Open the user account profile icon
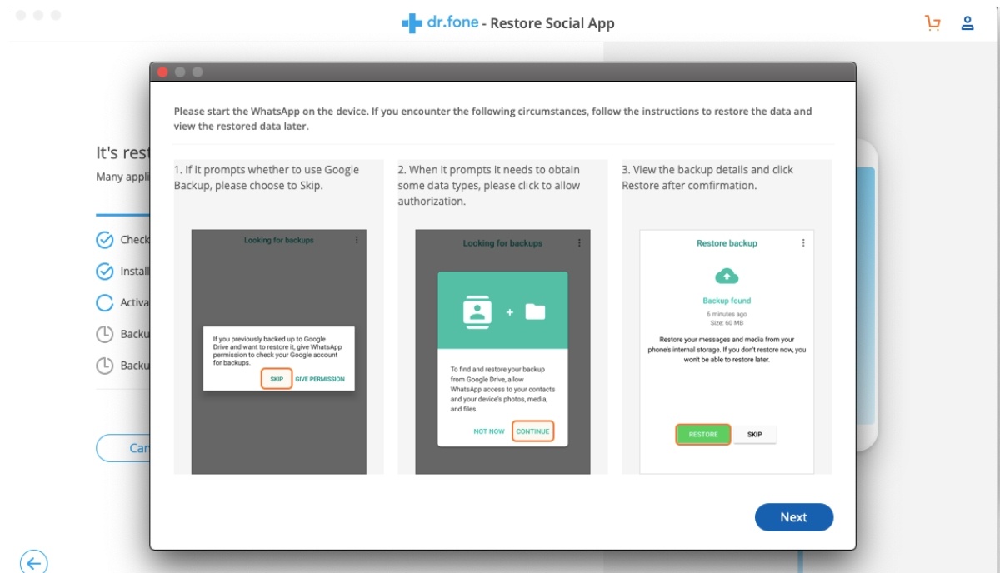Screen dimensions: 1000x573 [967, 23]
